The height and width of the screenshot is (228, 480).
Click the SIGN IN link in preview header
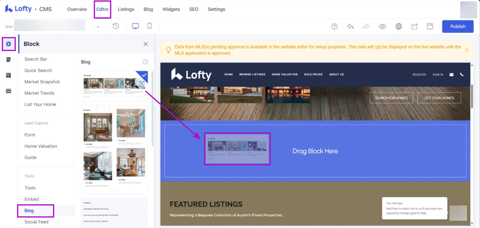(x=438, y=75)
